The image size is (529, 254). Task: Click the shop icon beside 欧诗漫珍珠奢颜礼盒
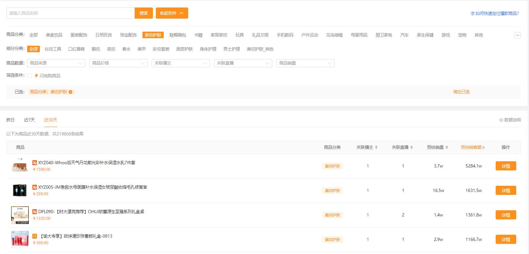[x=35, y=236]
